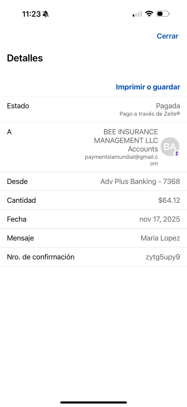Tap the Wi-Fi status icon

[149, 14]
